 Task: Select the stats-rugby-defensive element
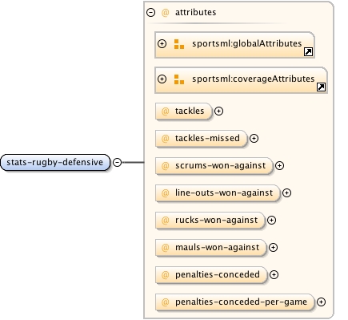click(55, 162)
